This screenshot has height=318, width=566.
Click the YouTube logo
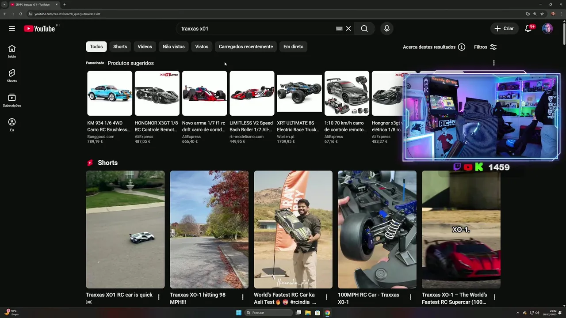tap(40, 29)
